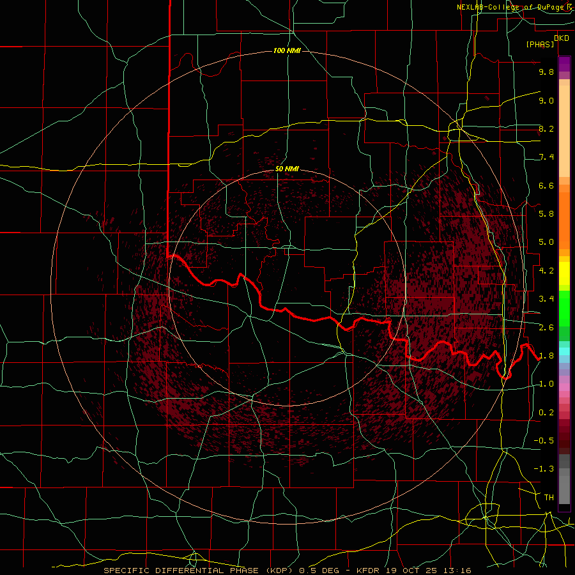Click the 5.8 value on the scale

click(546, 214)
